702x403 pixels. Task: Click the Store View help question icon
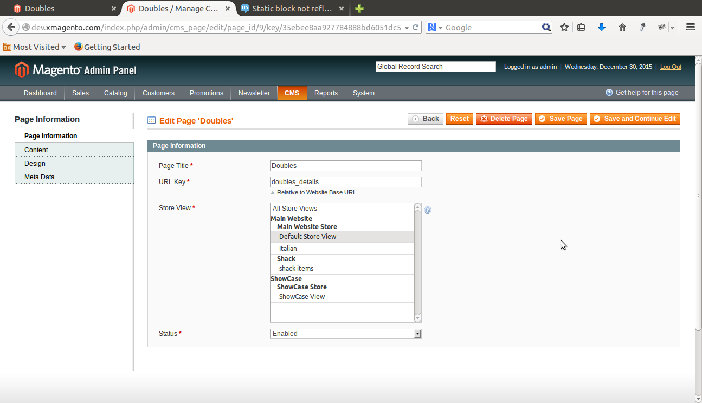[x=428, y=210]
